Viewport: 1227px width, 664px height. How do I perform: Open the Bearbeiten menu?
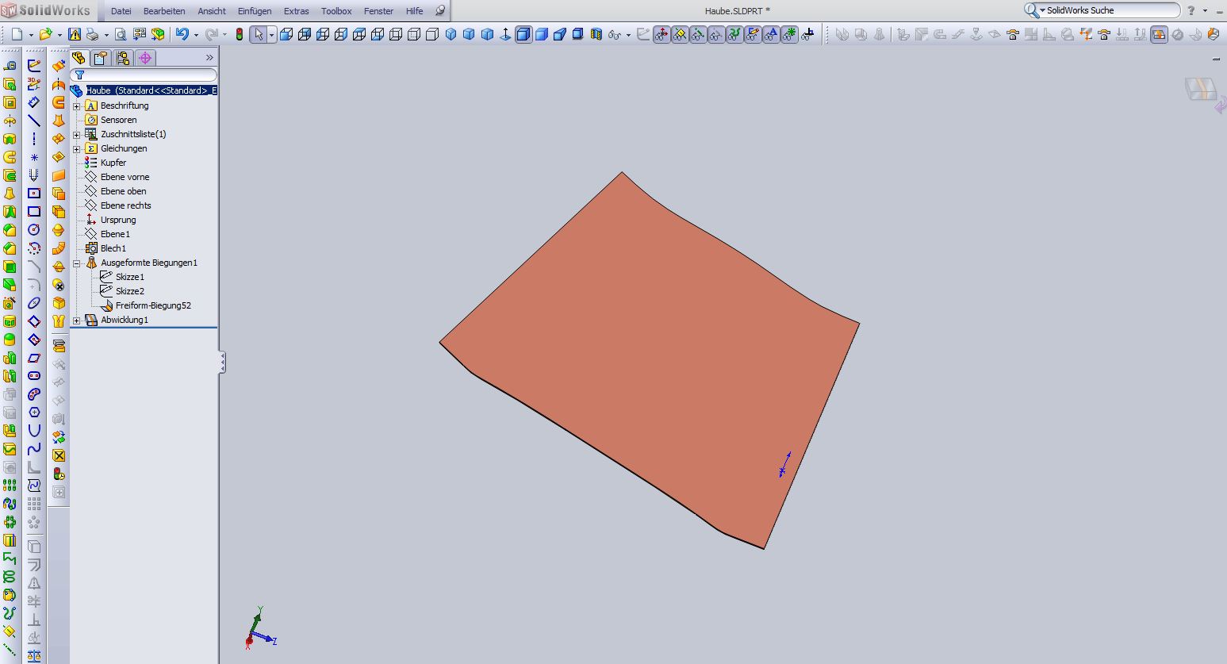164,11
